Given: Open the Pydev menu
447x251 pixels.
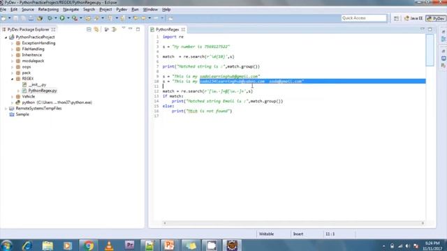Looking at the screenshot, I should [x=122, y=9].
